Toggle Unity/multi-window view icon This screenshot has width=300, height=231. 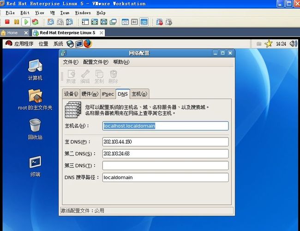[113, 22]
